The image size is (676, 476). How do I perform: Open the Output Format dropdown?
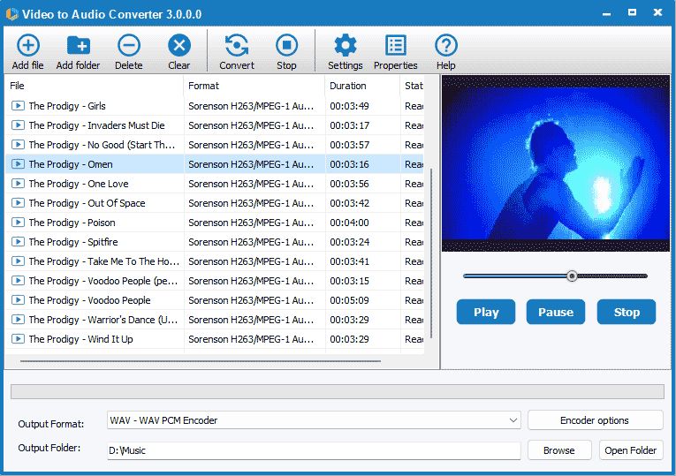coord(314,420)
